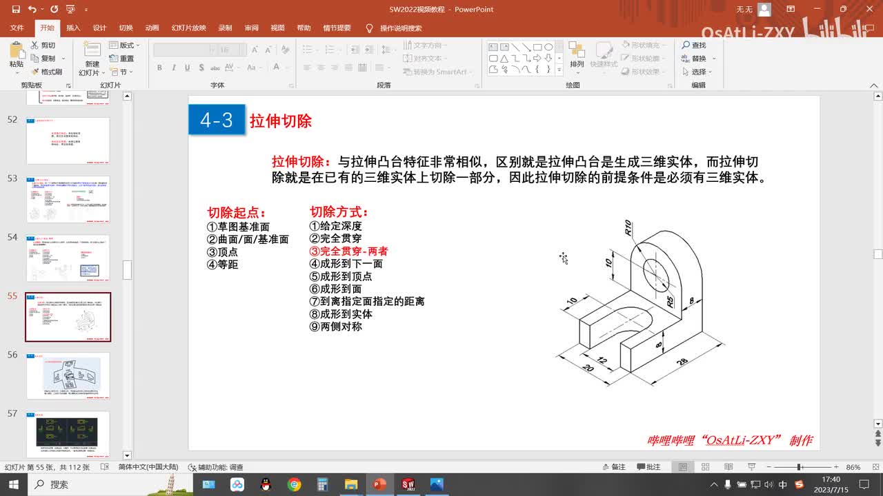Switch to Insert (插入) ribbon tab
This screenshot has height=496, width=883.
[73, 28]
